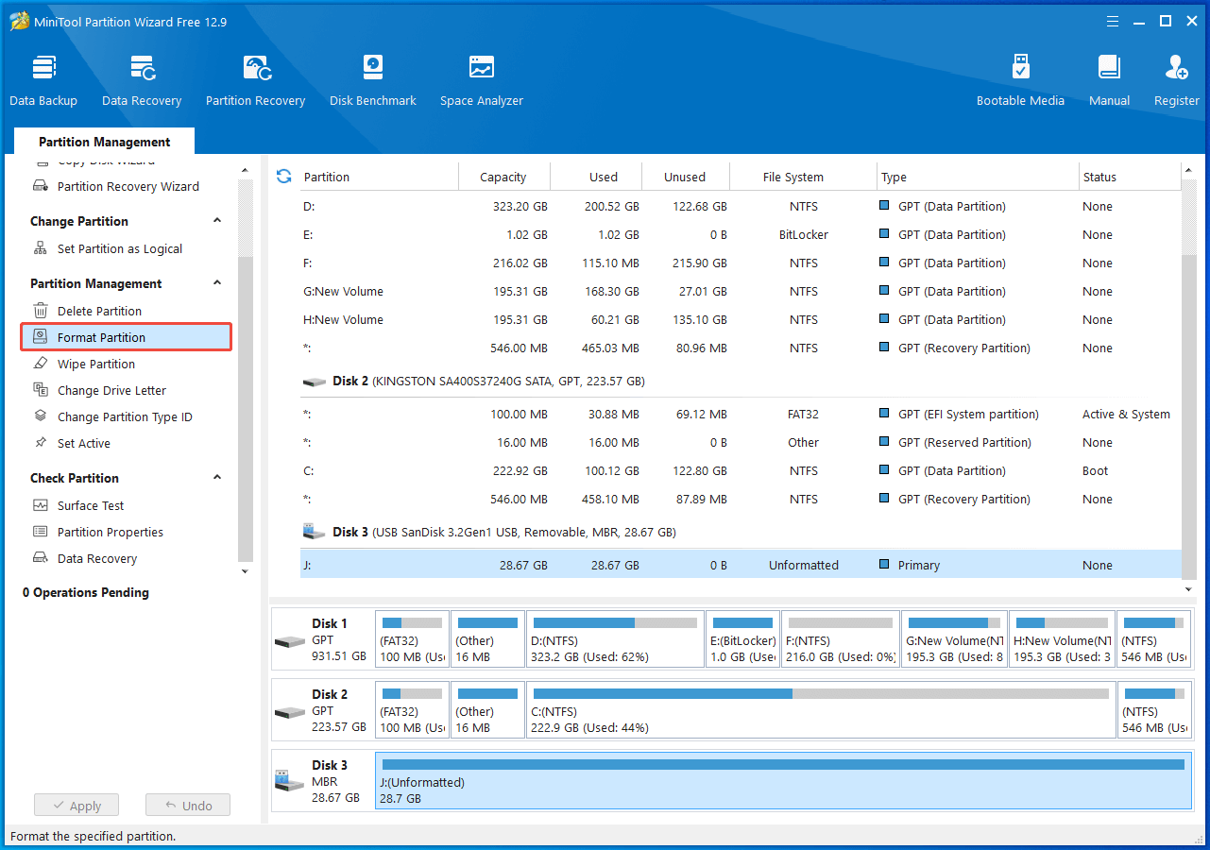Click the Undo button

(x=188, y=806)
